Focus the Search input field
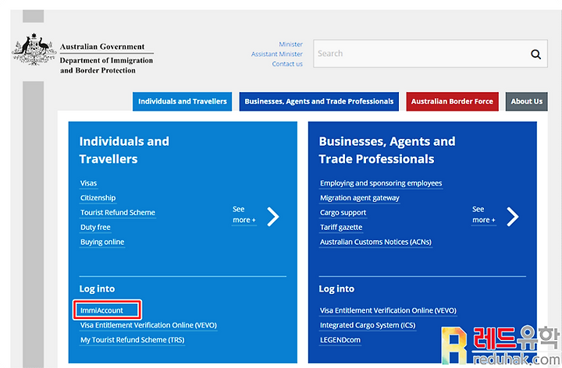 (x=430, y=54)
